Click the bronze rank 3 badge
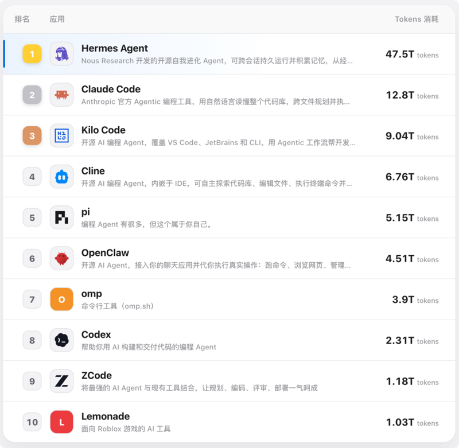 click(x=32, y=135)
